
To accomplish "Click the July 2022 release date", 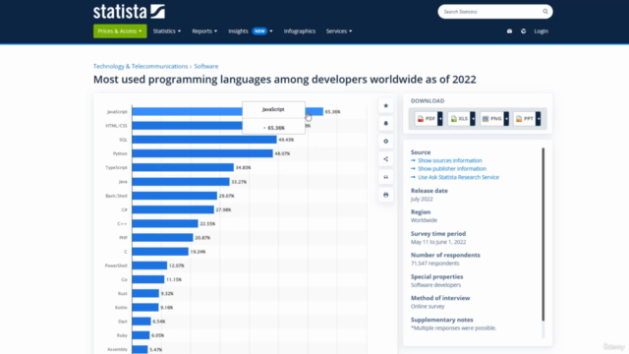I will [422, 199].
